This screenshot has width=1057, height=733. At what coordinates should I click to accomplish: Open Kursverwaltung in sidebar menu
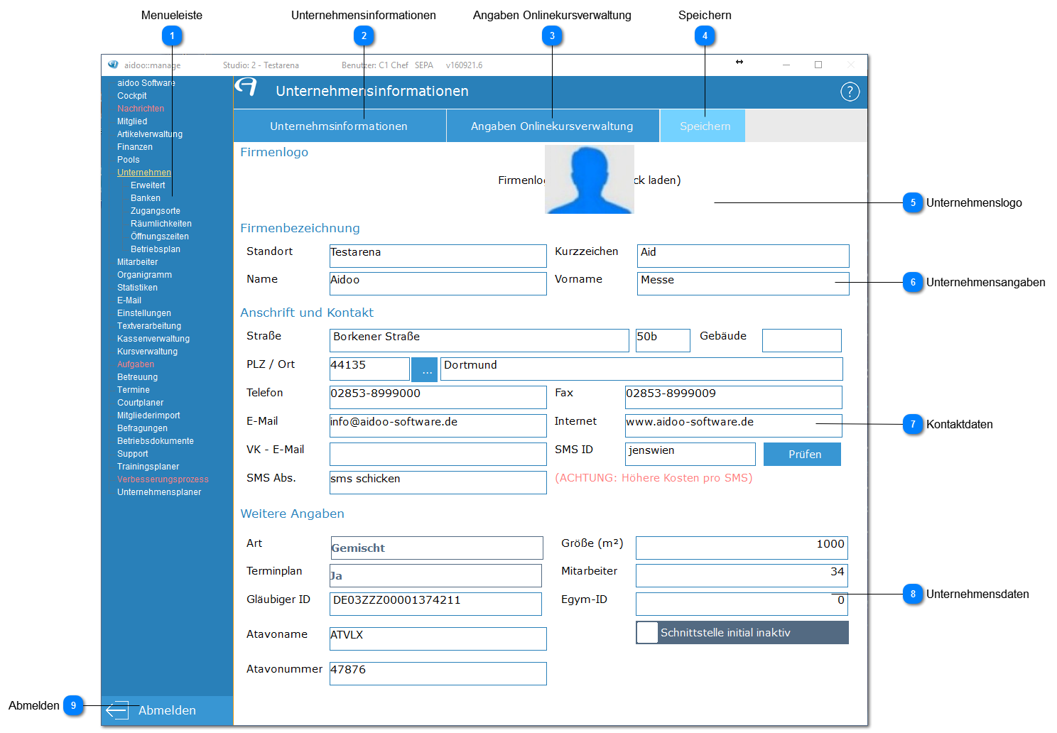tap(148, 352)
